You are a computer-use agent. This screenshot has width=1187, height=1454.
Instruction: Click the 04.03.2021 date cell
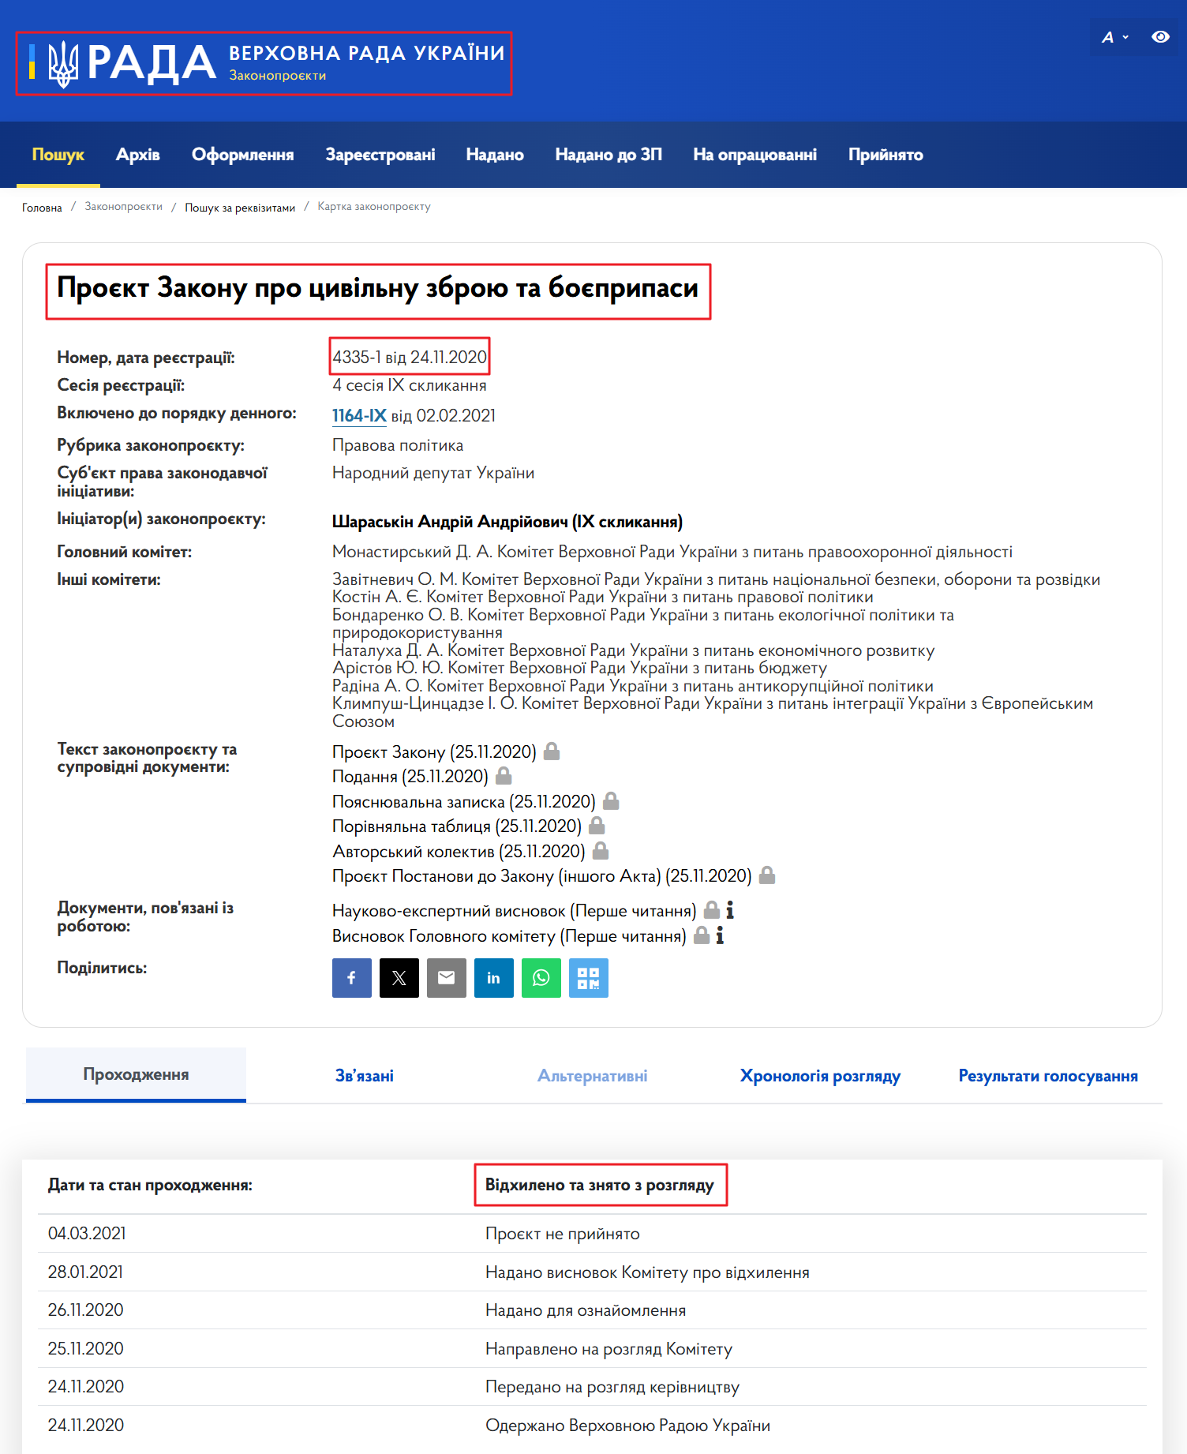pos(87,1234)
